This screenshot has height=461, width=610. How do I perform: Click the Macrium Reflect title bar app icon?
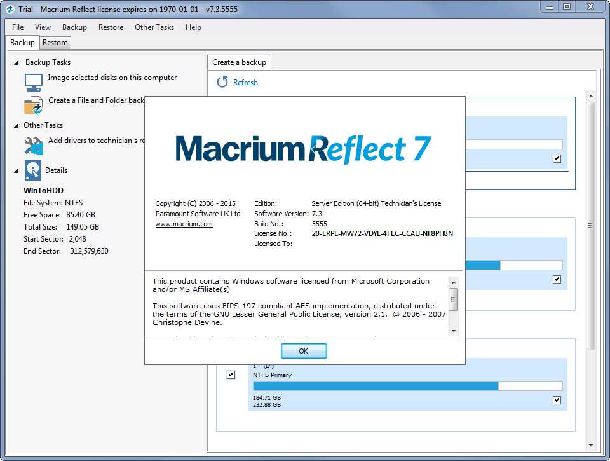pyautogui.click(x=10, y=9)
